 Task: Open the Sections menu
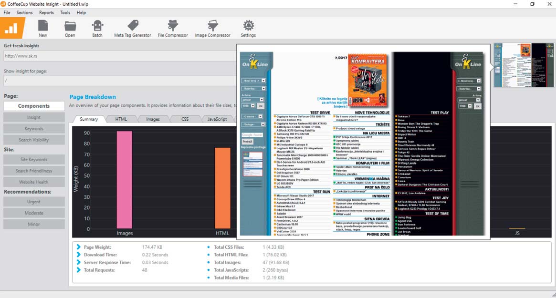coord(24,12)
